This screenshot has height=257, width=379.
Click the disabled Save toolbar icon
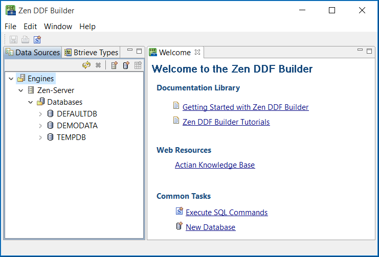[x=13, y=40]
